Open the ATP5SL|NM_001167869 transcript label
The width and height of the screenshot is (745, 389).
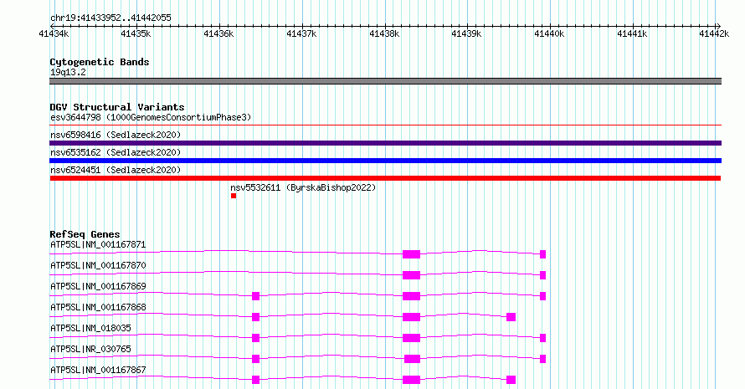tap(98, 286)
